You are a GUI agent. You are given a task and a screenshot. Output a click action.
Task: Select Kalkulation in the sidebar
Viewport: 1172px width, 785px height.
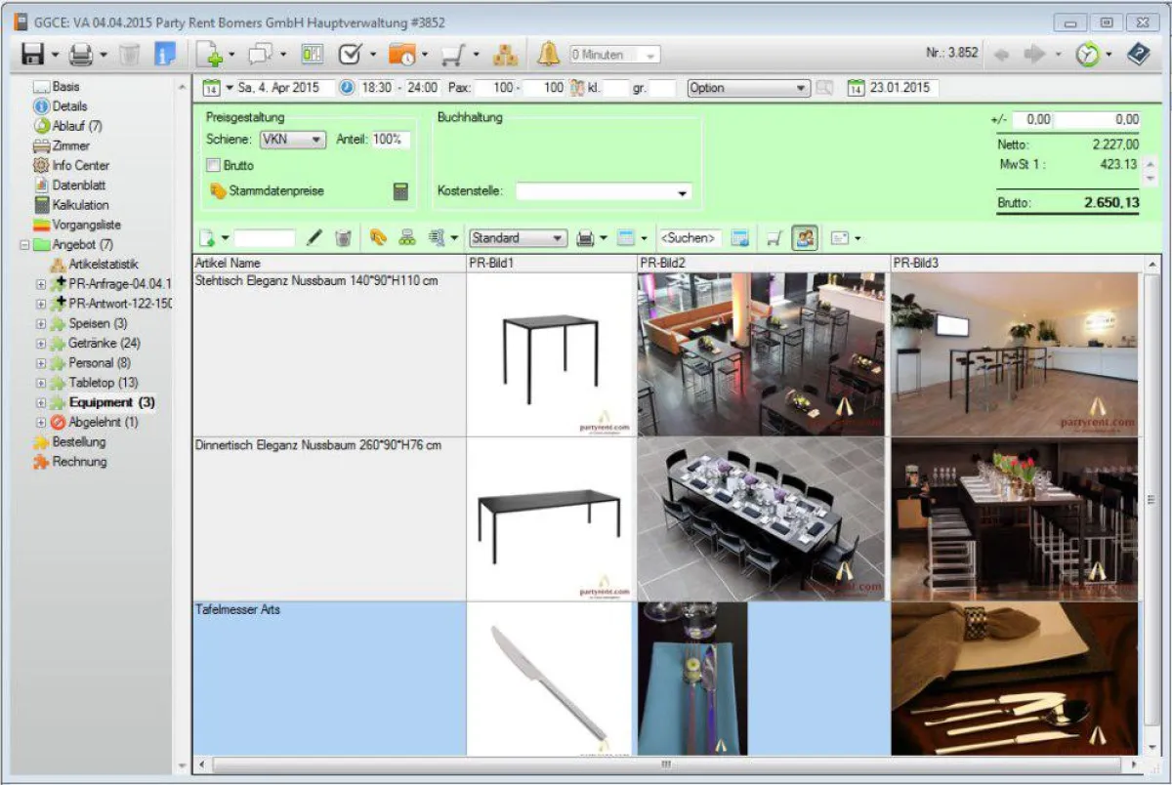[80, 205]
